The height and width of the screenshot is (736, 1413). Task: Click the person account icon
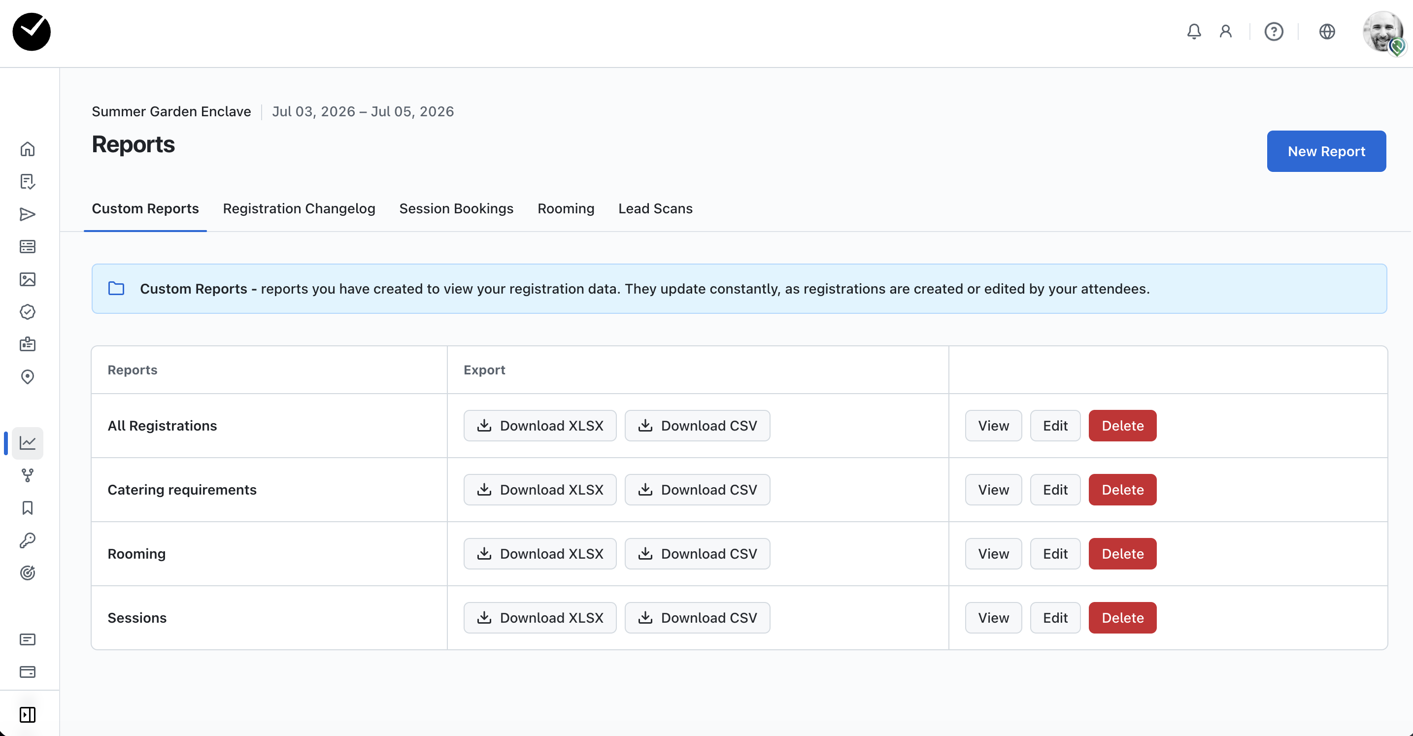pyautogui.click(x=1225, y=31)
